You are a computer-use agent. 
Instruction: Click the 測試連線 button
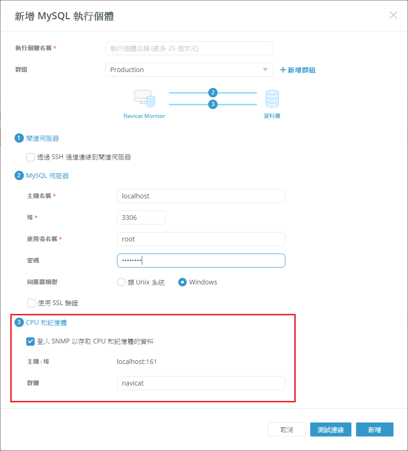pos(331,429)
